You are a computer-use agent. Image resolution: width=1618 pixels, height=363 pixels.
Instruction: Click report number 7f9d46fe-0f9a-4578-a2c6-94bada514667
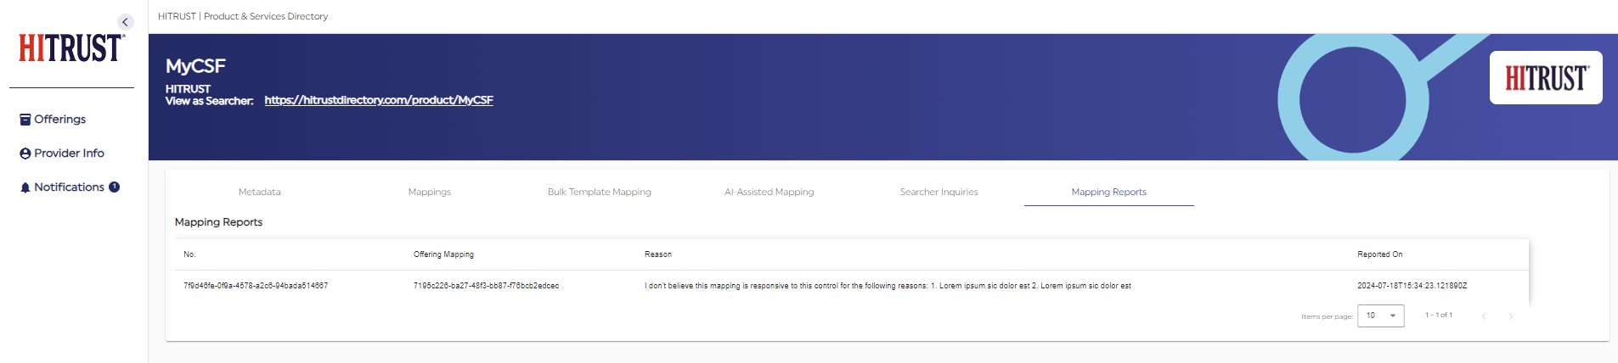point(256,286)
